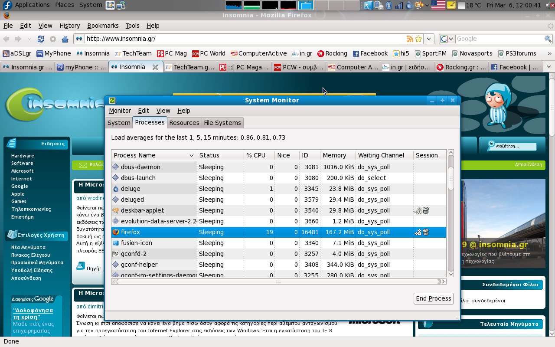Bookmark page with star icon in URL bar

pyautogui.click(x=418, y=39)
